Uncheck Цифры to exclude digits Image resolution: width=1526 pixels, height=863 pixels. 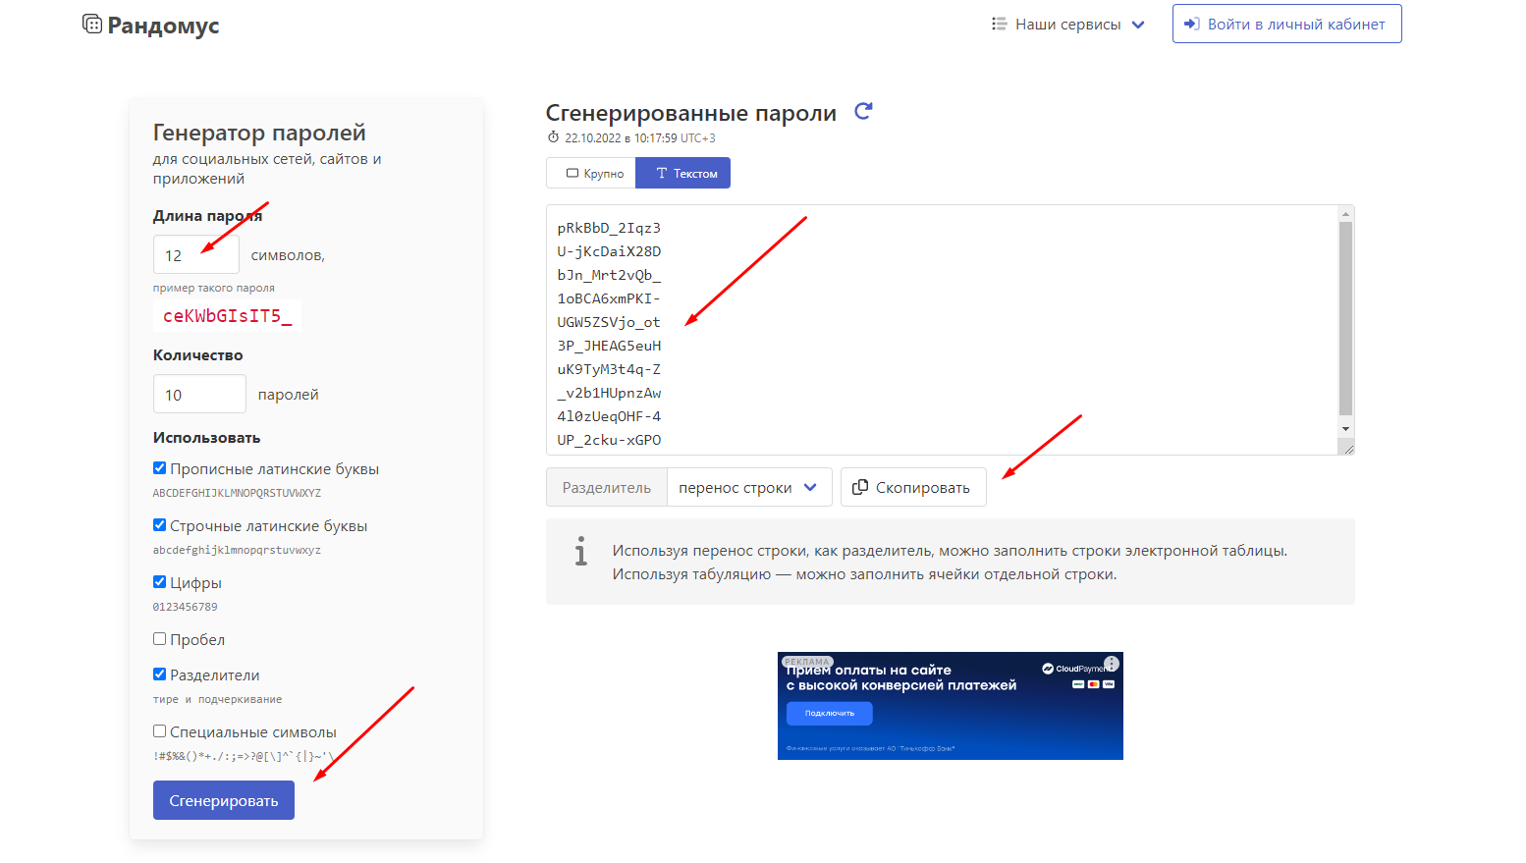pos(159,581)
